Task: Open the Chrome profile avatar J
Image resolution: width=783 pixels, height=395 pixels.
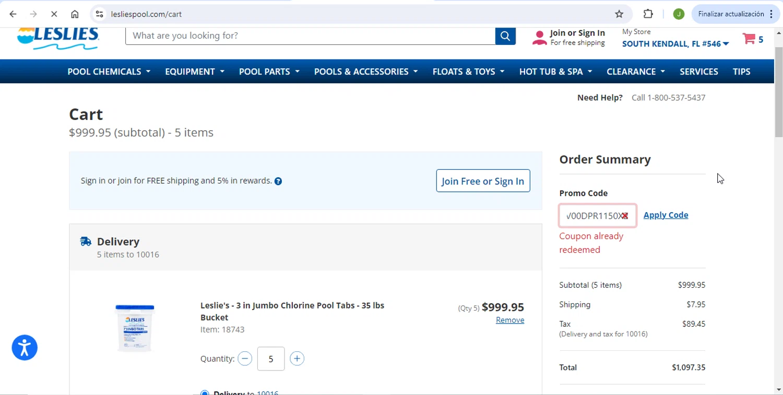Action: [x=679, y=14]
